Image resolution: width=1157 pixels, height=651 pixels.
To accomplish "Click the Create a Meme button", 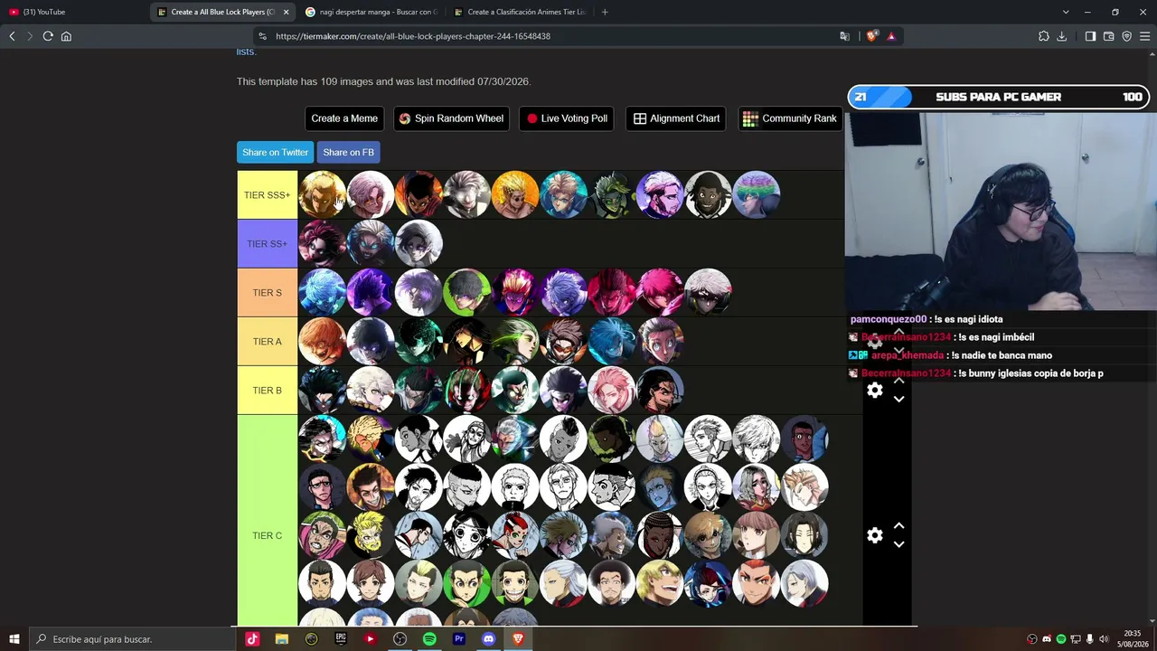I will click(344, 118).
